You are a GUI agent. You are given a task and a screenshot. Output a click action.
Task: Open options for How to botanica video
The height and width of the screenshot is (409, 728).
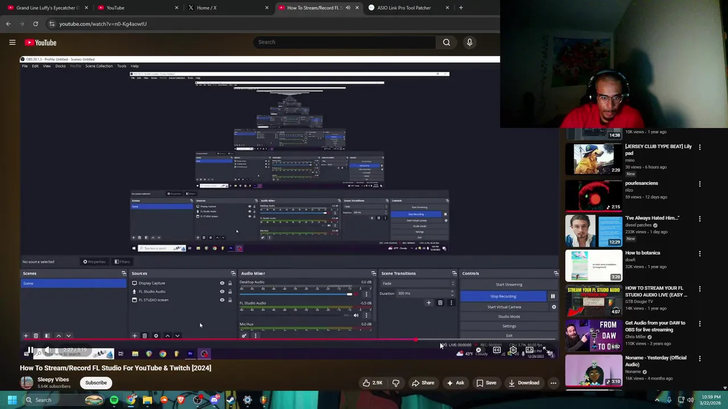700,254
